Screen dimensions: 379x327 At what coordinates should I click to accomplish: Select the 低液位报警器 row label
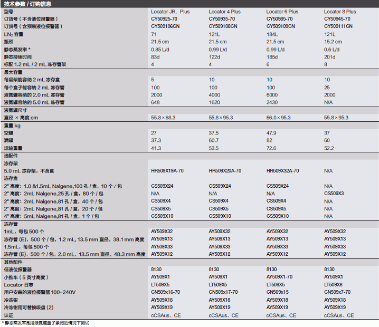coord(17,270)
